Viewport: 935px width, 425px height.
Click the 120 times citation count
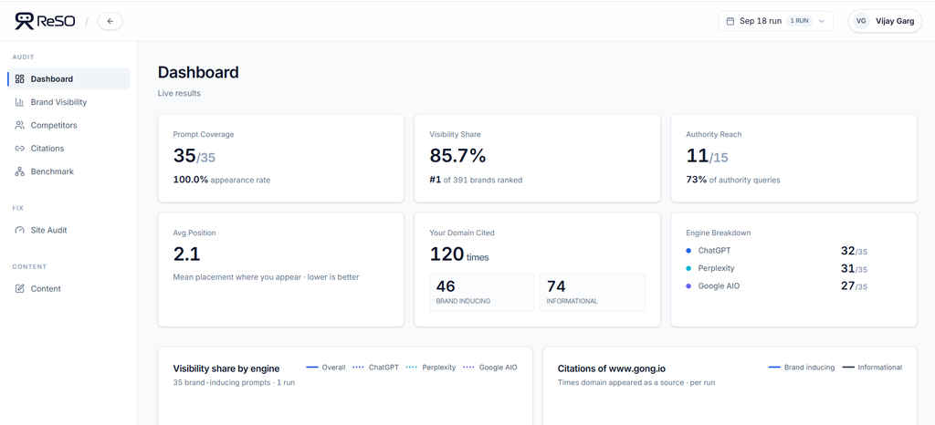coord(459,254)
